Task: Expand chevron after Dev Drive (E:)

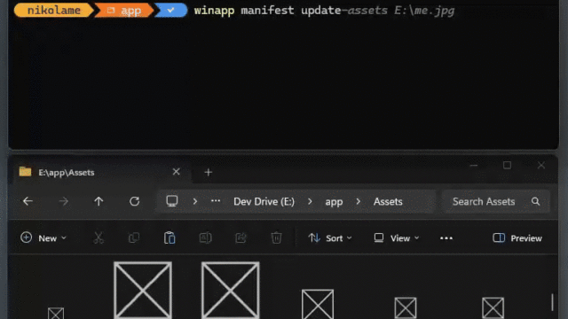Action: (x=310, y=201)
